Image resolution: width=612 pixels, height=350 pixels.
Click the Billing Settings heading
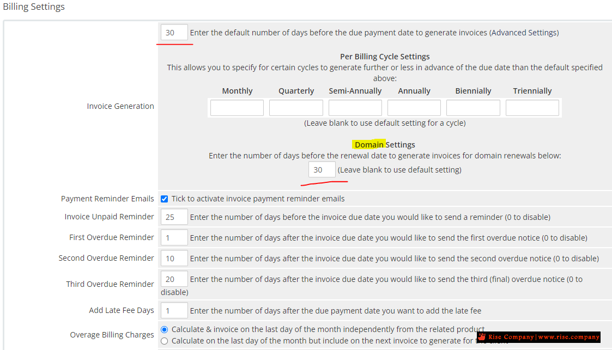click(x=34, y=7)
